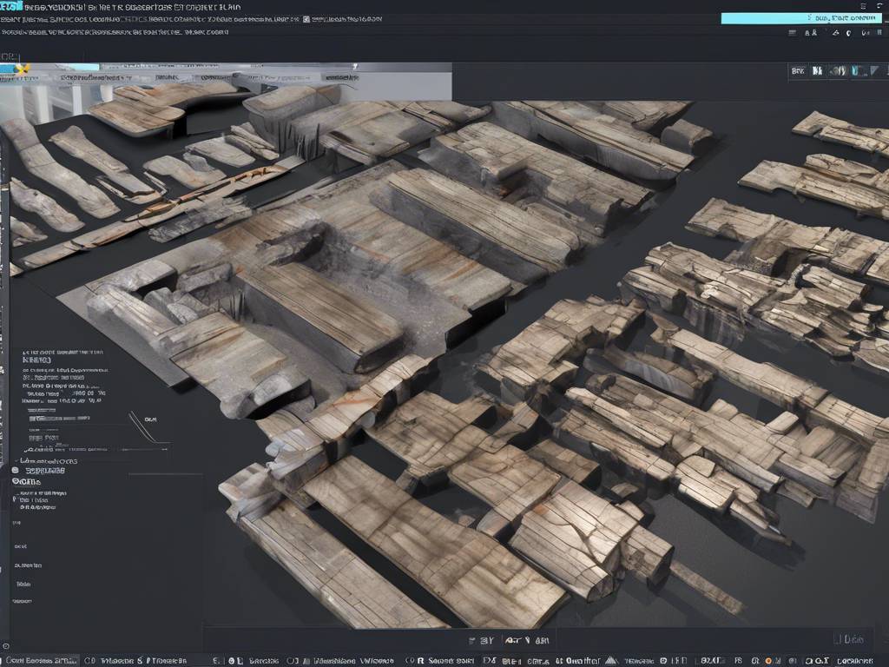Click the "BY" label at the viewport bottom

pos(486,640)
